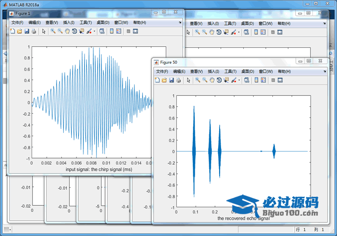
Task: Print icon in Figure 50 toolbar
Action: 178,80
